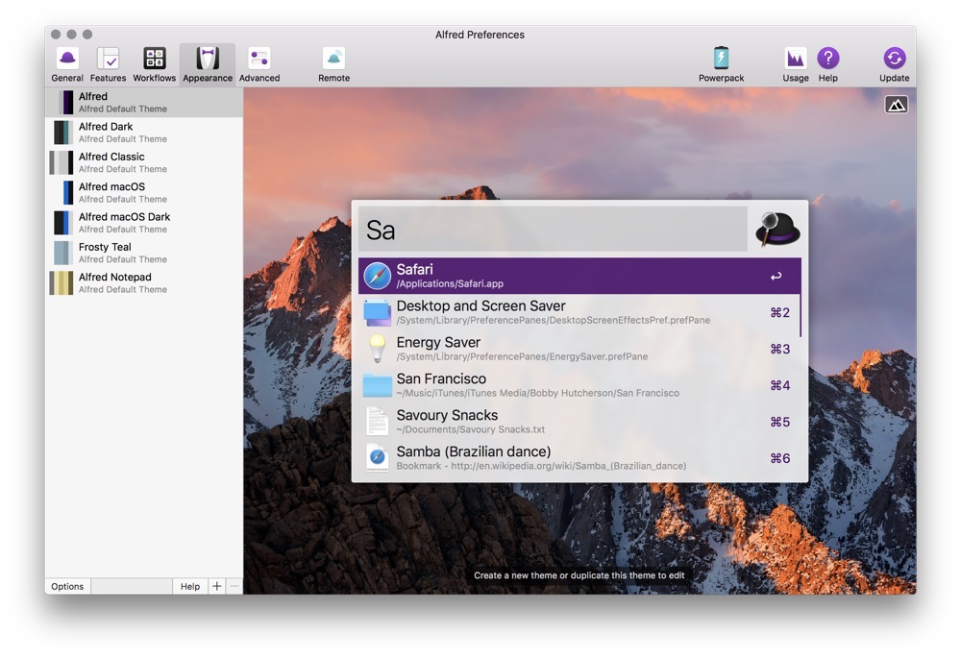Image resolution: width=961 pixels, height=658 pixels.
Task: Click the Update icon in toolbar
Action: (894, 63)
